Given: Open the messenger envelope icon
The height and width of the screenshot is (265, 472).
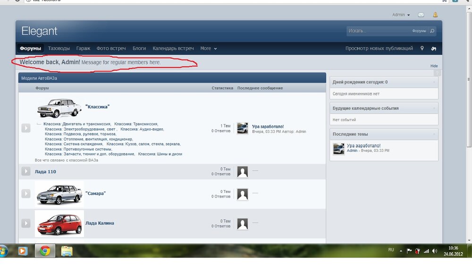Looking at the screenshot, I should point(421,15).
